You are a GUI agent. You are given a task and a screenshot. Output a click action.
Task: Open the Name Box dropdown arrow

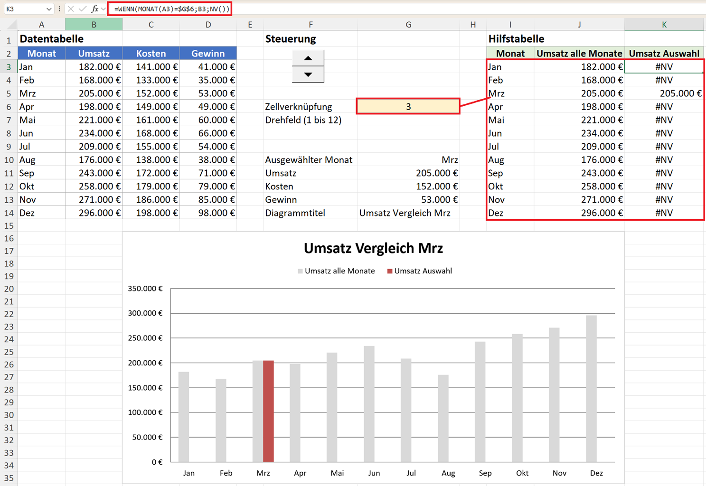coord(49,9)
